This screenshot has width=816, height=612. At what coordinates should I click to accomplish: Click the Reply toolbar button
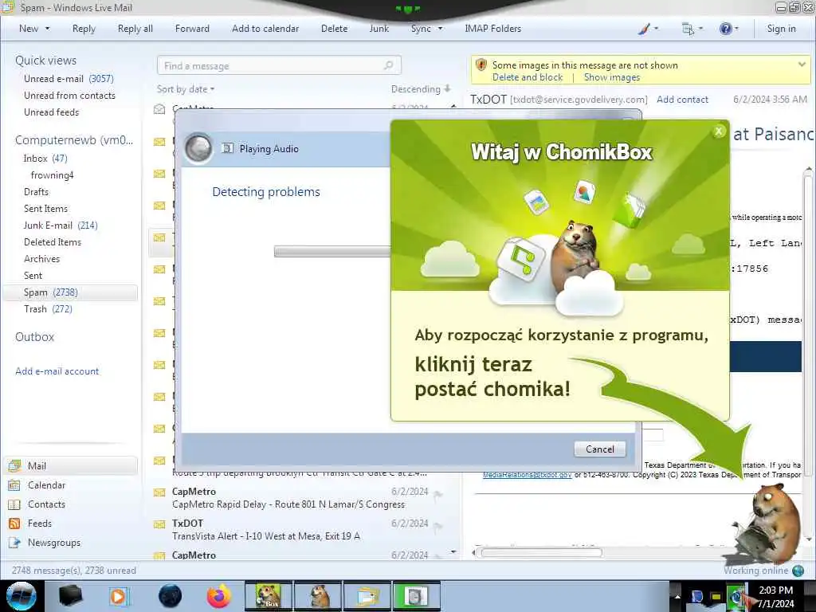[84, 29]
